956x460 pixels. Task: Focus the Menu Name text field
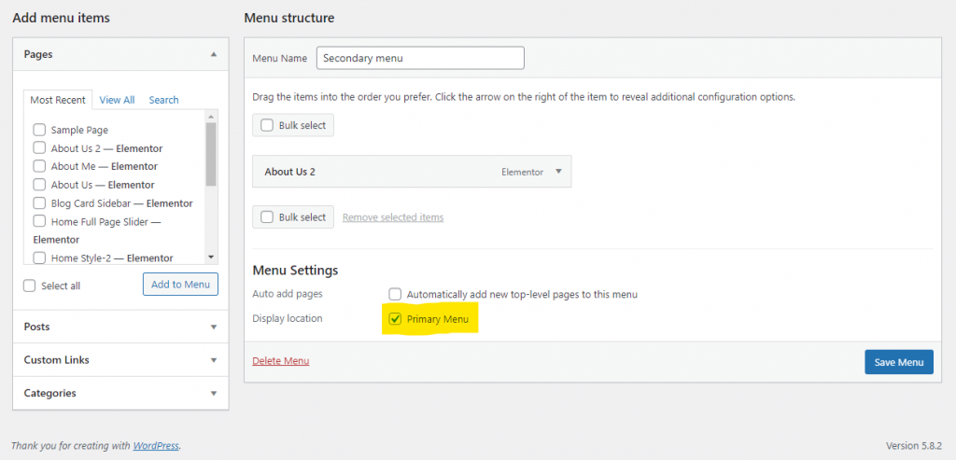pyautogui.click(x=420, y=59)
